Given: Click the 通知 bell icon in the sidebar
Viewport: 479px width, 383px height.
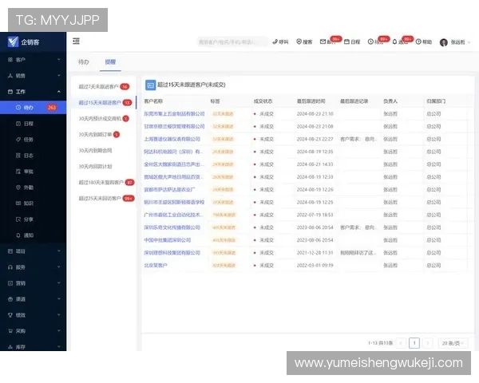Looking at the screenshot, I should pos(18,235).
